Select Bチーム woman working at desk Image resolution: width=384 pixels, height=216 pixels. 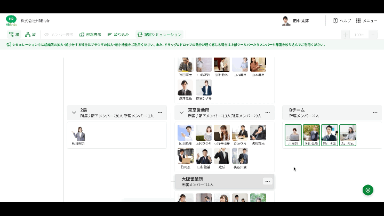tap(348, 135)
